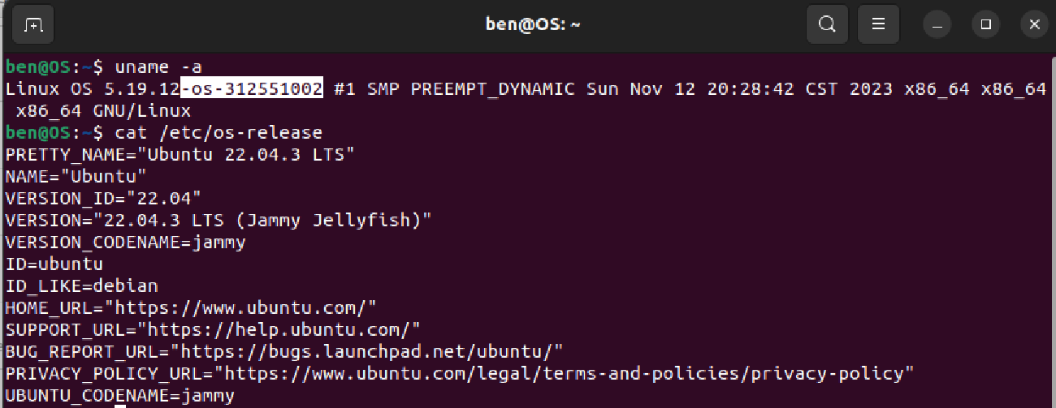
Task: Click the ID_LIKE=debian line
Action: coord(82,286)
